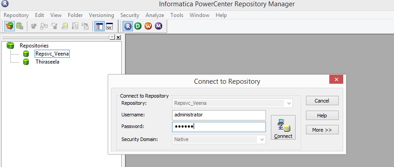This screenshot has height=167, width=394.
Task: Launch Workflow Manager via orange W icon
Action: pos(148,26)
